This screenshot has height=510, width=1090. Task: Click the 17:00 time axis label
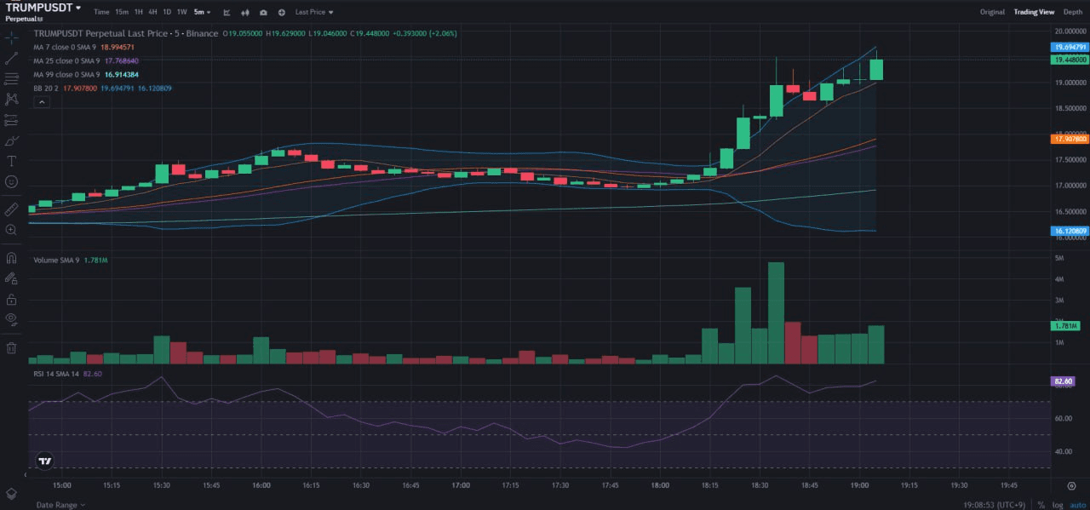click(x=461, y=485)
